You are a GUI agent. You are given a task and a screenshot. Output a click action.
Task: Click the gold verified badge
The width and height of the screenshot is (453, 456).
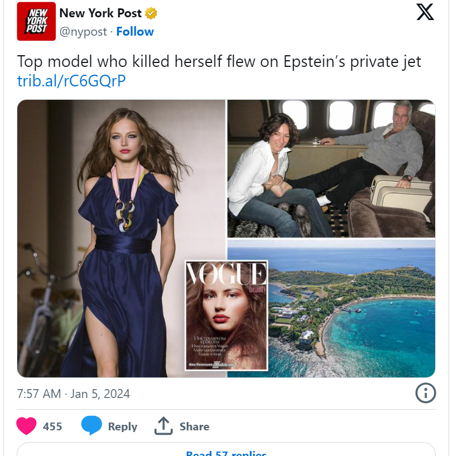click(x=151, y=13)
